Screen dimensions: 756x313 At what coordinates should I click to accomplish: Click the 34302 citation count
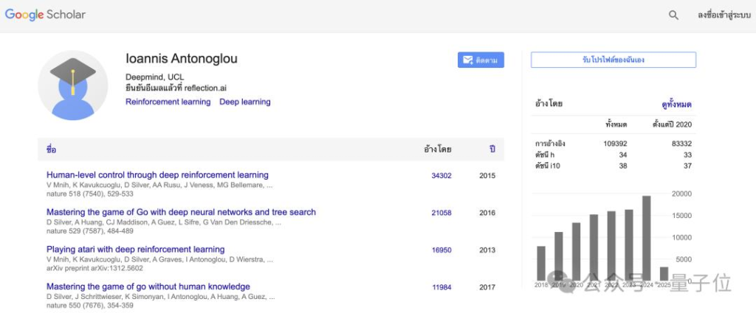[x=441, y=176]
